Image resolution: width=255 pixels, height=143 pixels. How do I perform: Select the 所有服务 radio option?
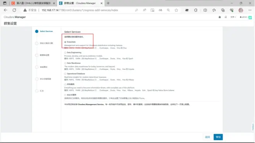point(65,84)
